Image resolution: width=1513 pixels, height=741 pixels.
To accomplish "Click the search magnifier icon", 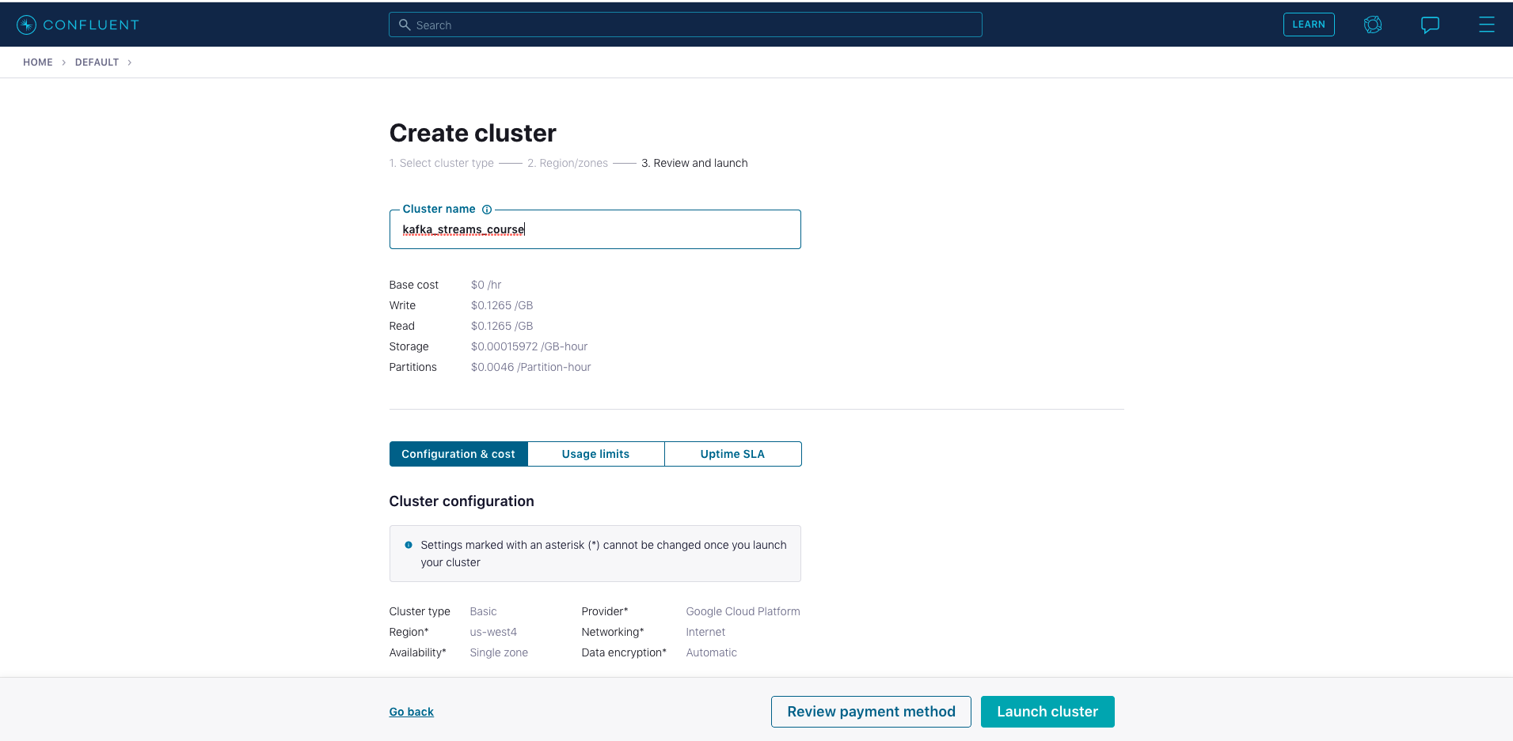I will pos(405,25).
